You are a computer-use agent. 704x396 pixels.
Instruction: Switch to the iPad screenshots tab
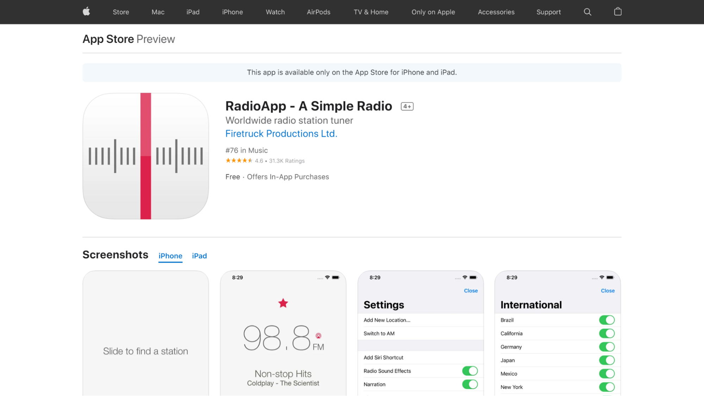pos(199,256)
